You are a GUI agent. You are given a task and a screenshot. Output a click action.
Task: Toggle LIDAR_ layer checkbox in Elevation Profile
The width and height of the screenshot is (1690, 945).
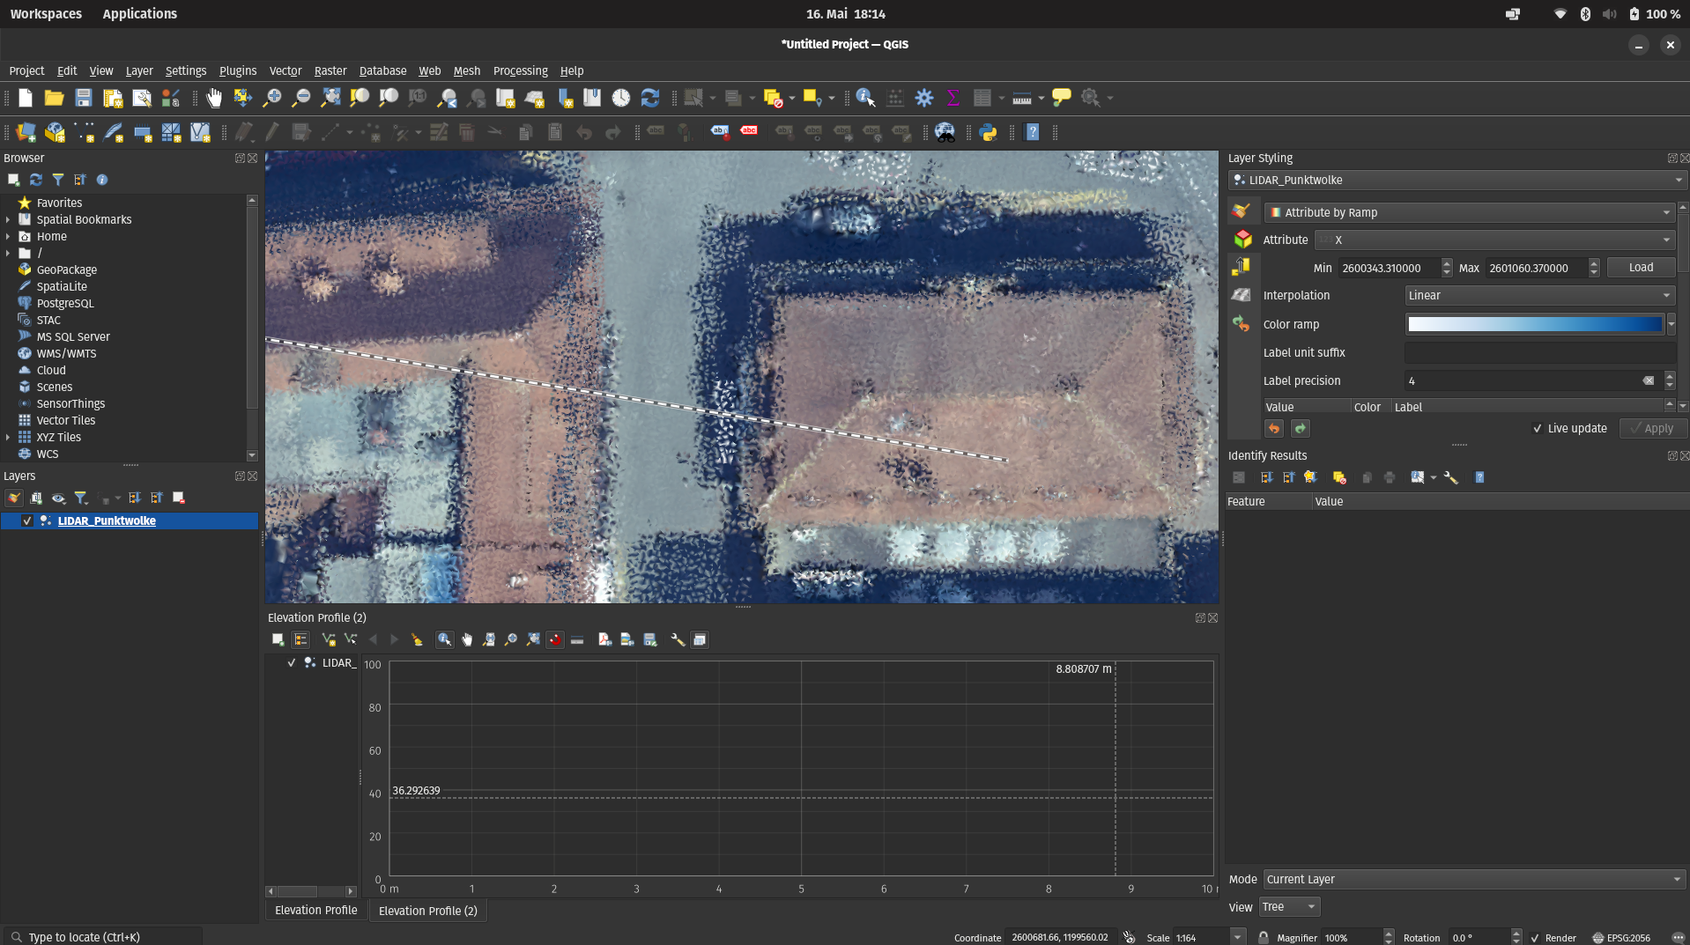pyautogui.click(x=292, y=662)
